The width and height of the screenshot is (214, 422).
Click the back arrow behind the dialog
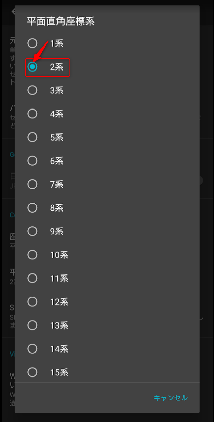coord(13,12)
